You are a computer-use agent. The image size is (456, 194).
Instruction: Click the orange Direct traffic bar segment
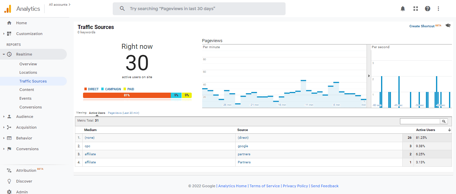(127, 95)
